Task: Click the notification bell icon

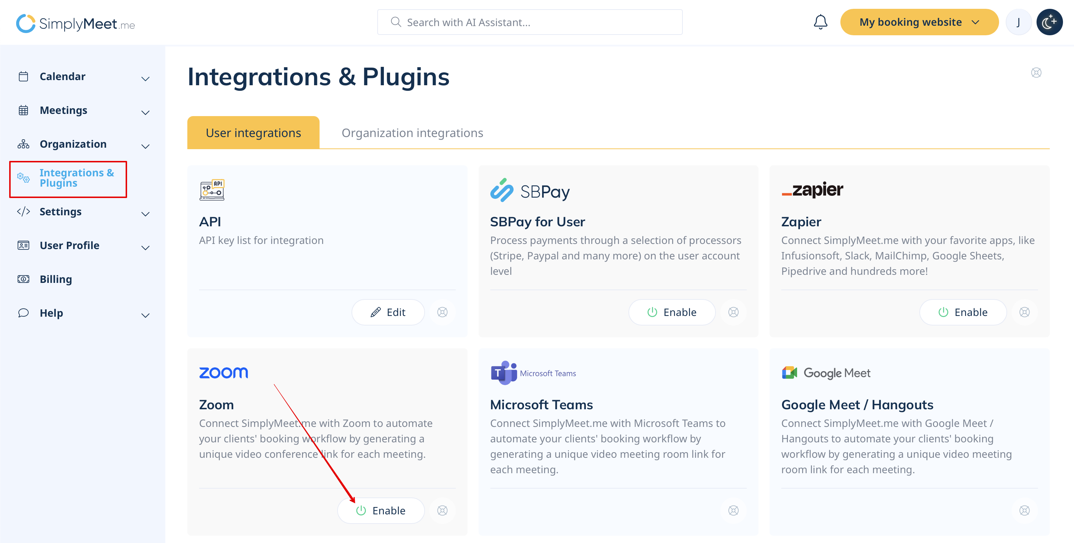Action: click(x=820, y=22)
